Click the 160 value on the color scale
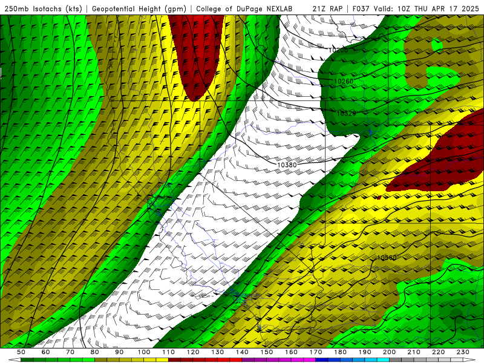Screen dimensions: 484x363 [x=291, y=352]
